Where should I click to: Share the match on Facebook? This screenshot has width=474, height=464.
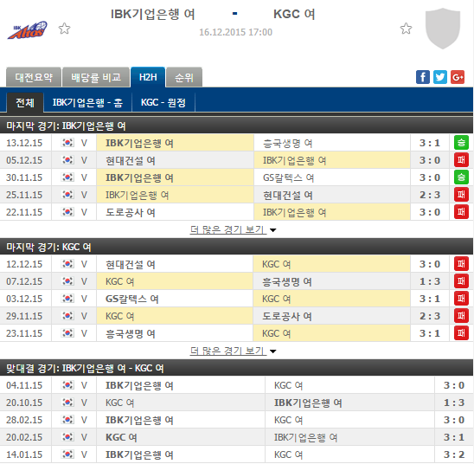pyautogui.click(x=423, y=77)
